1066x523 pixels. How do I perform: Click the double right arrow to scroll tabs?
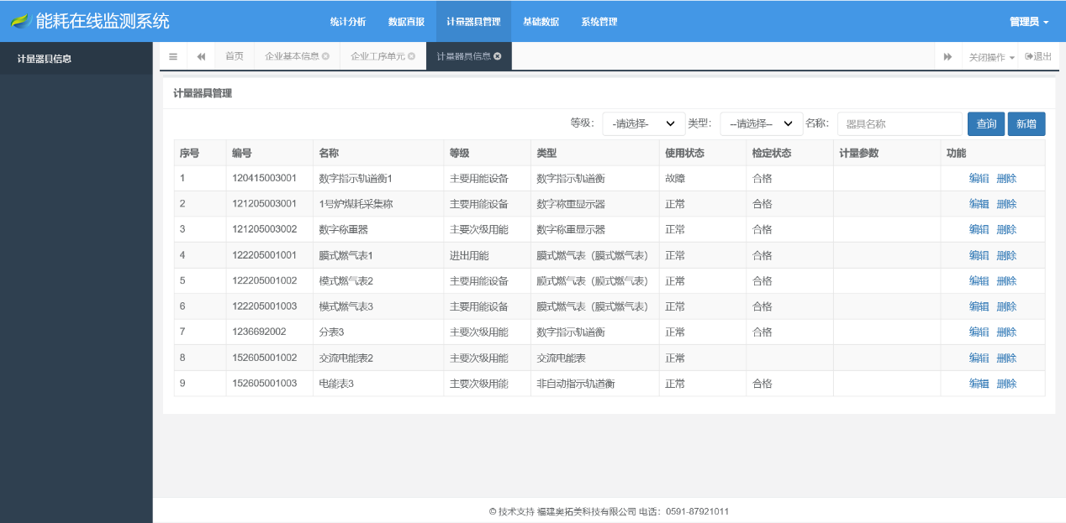pos(947,56)
